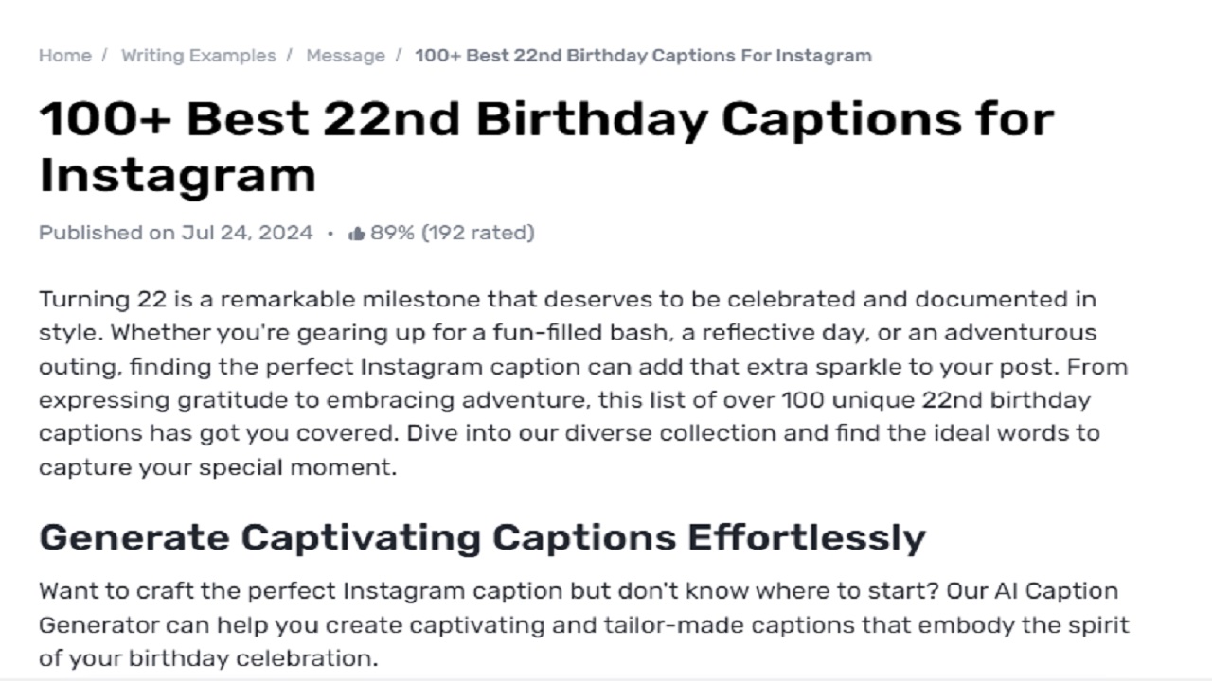The height and width of the screenshot is (681, 1212).
Task: Select the breadcrumb trail row
Action: pyautogui.click(x=454, y=55)
